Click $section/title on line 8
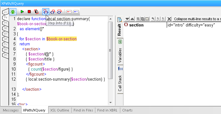 coord(40,59)
